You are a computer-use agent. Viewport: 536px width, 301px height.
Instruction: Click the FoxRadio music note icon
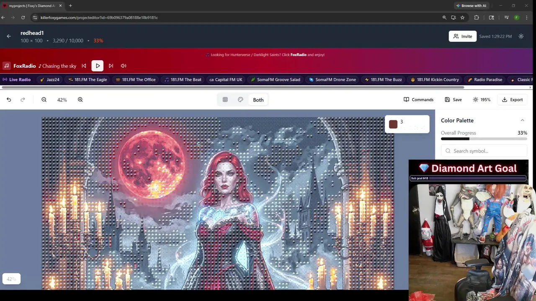6,66
